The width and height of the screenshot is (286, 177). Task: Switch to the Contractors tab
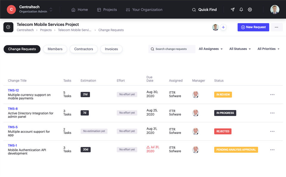pyautogui.click(x=84, y=49)
